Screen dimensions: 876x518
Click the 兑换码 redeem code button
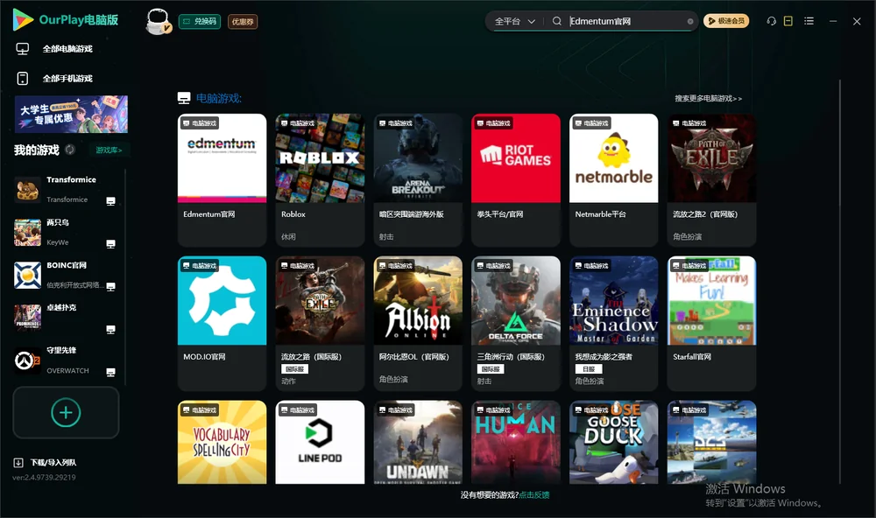[200, 21]
